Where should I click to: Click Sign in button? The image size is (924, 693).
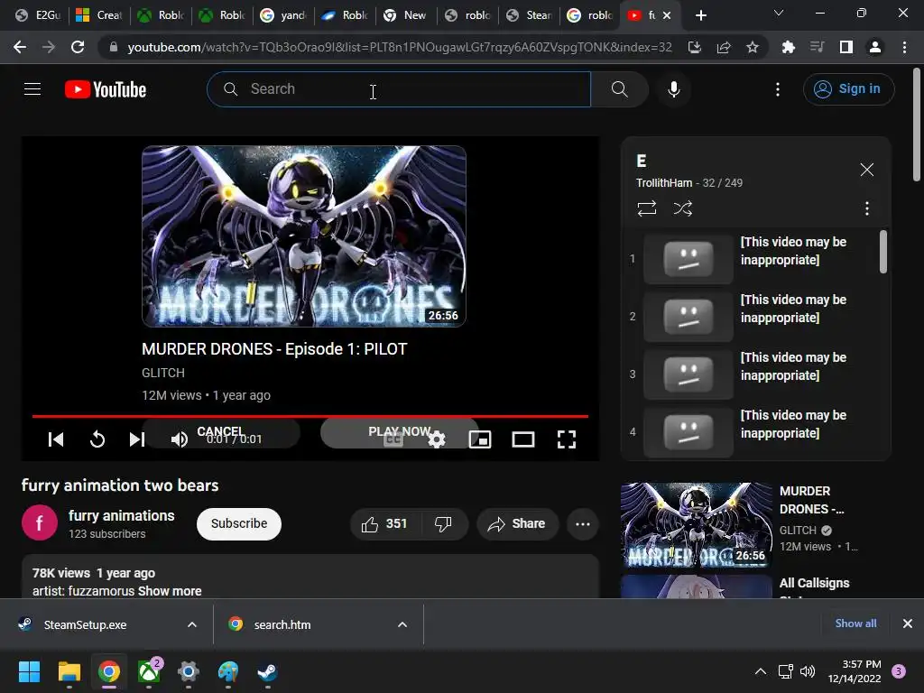tap(848, 89)
